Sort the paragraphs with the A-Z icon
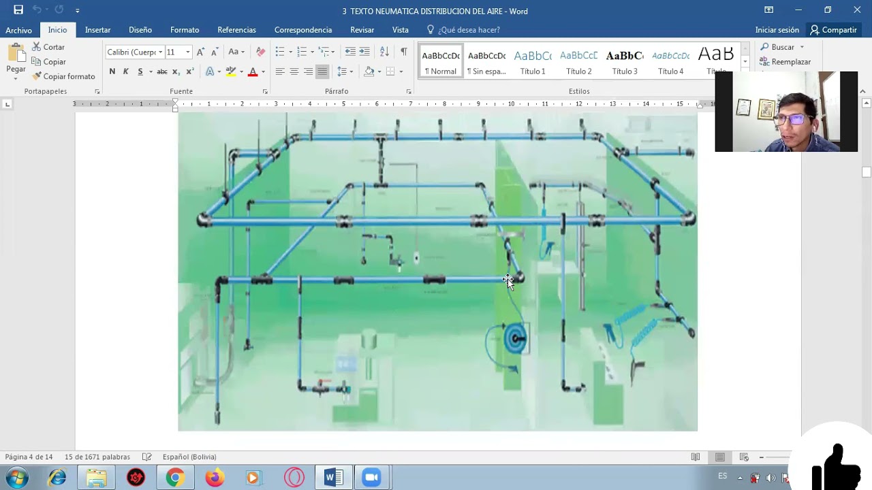The image size is (872, 490). pos(384,52)
